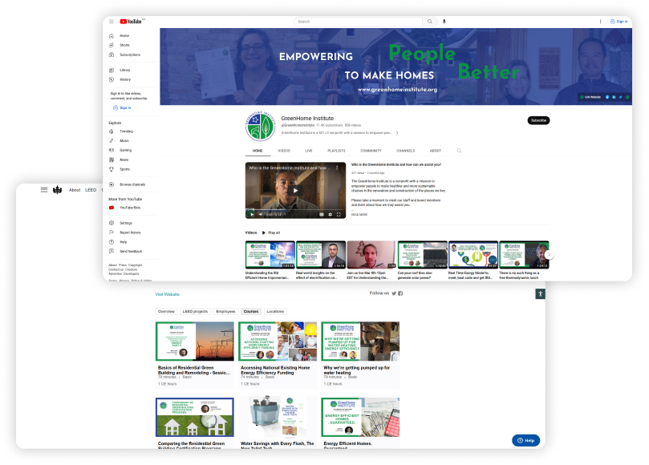649x465 pixels.
Task: Switch to the ABOUT tab
Action: (436, 151)
